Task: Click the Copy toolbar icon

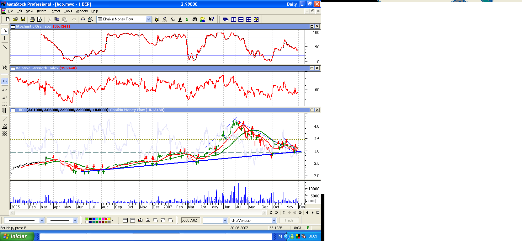Action: [57, 19]
